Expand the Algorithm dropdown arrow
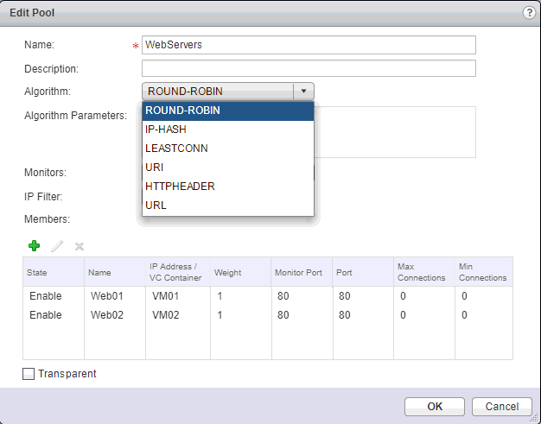Screen dimensions: 541x424 tap(303, 92)
